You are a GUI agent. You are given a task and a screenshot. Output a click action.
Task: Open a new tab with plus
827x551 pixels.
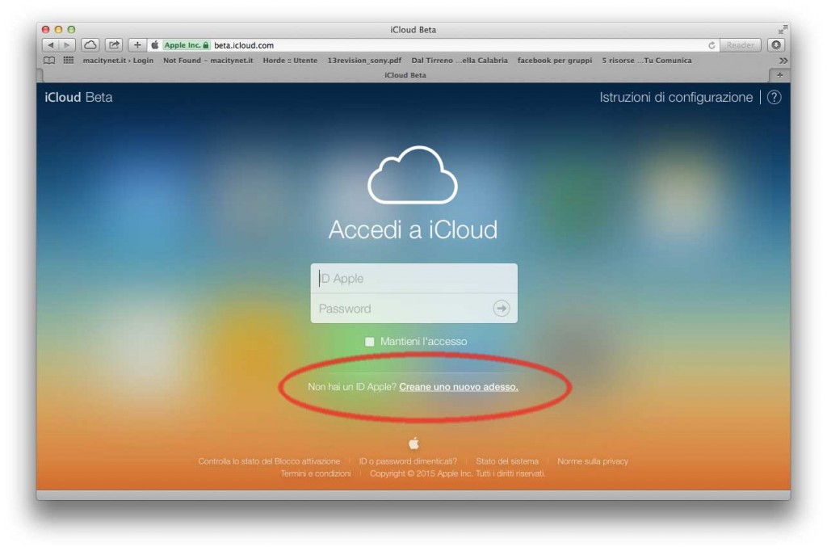779,75
